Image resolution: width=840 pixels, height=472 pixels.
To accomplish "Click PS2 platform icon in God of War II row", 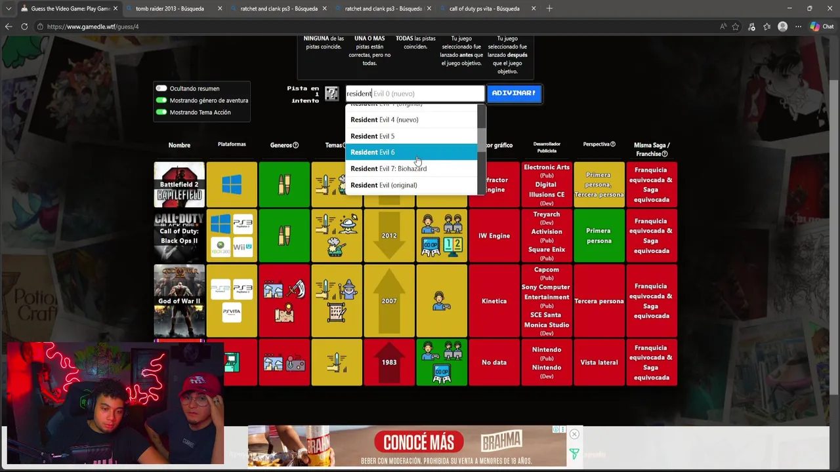I will pos(220,289).
